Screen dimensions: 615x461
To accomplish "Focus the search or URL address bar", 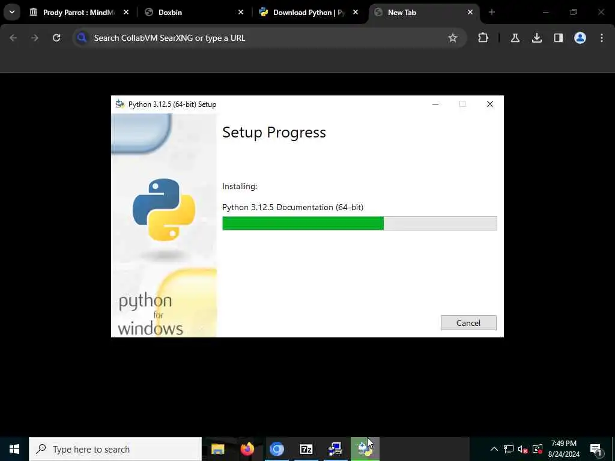I will coord(269,38).
